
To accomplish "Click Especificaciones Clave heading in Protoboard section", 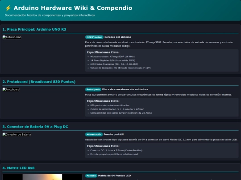I will click(x=103, y=101).
